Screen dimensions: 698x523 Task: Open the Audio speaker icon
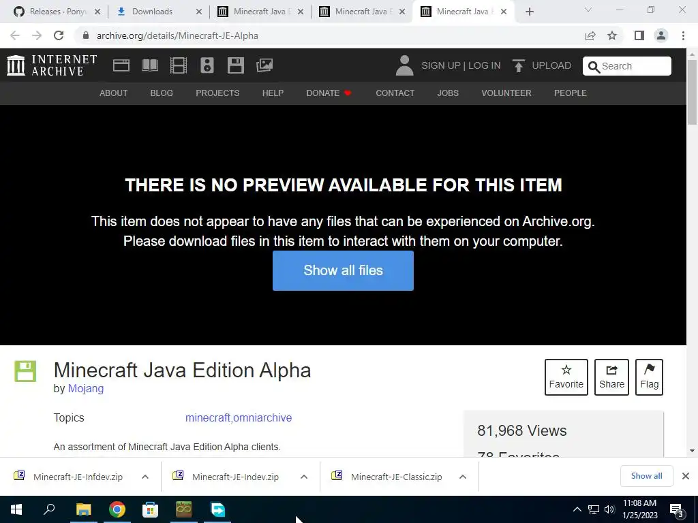[x=207, y=65]
